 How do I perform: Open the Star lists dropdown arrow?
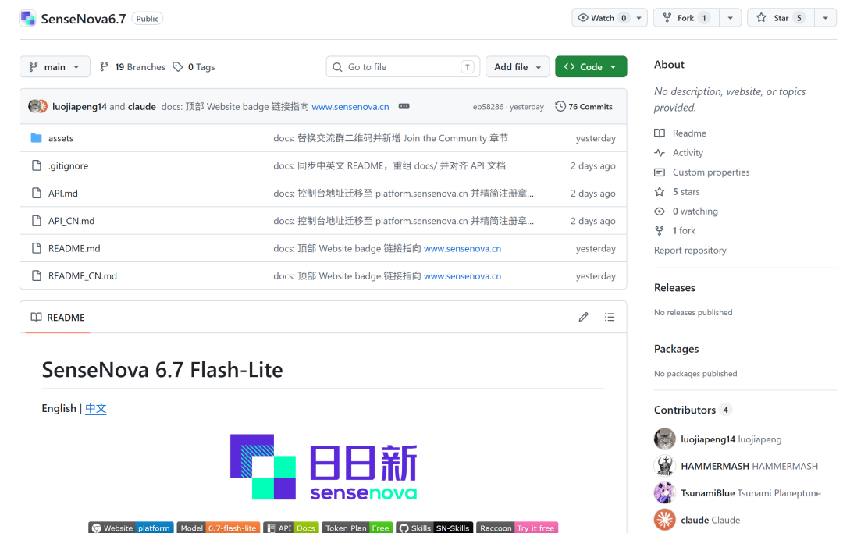click(x=825, y=18)
